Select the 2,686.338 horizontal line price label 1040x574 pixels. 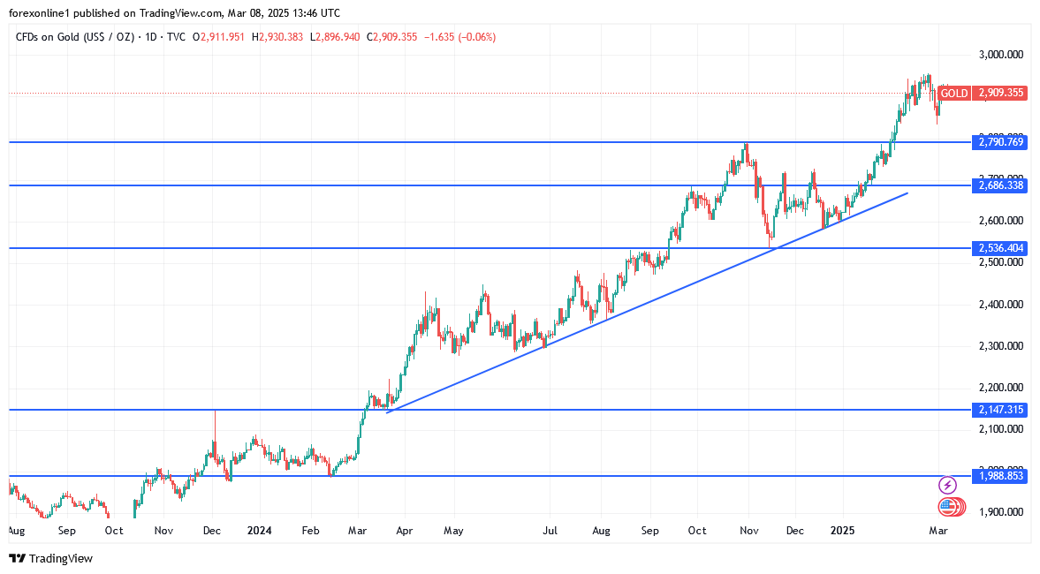tap(1000, 185)
